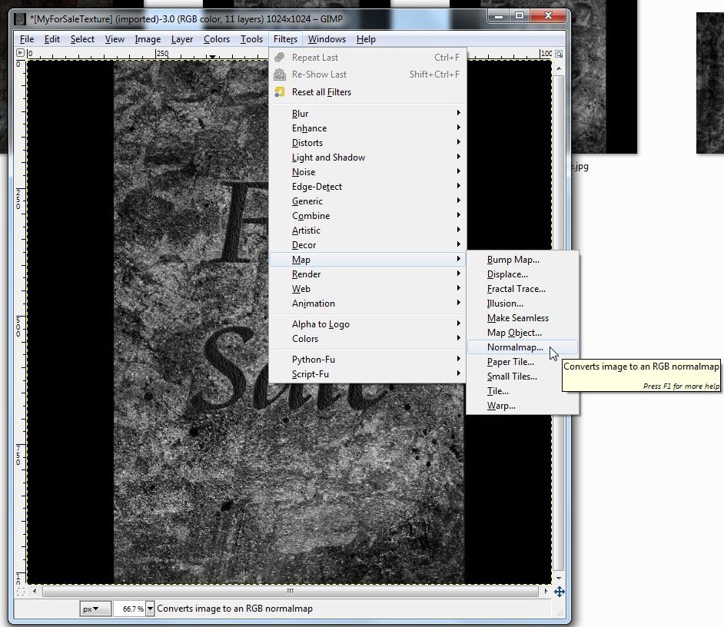This screenshot has height=627, width=724.
Task: Choose Warp filter
Action: pos(522,406)
